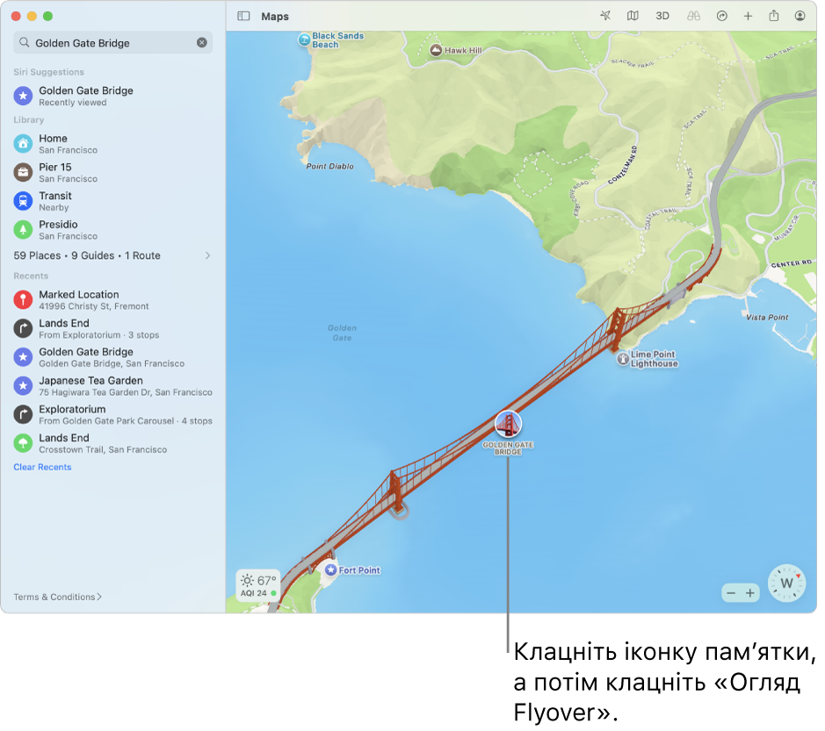Click the Look Around binoculars icon
The height and width of the screenshot is (731, 825).
(693, 17)
